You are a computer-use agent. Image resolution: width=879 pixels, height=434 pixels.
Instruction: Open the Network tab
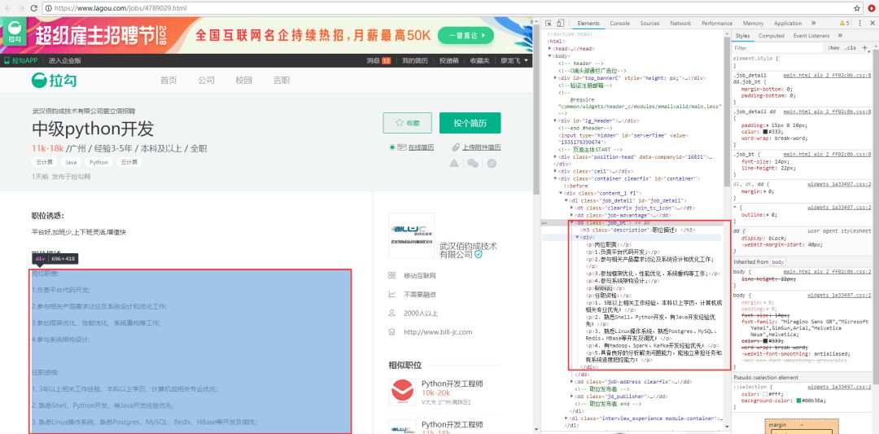pos(680,23)
